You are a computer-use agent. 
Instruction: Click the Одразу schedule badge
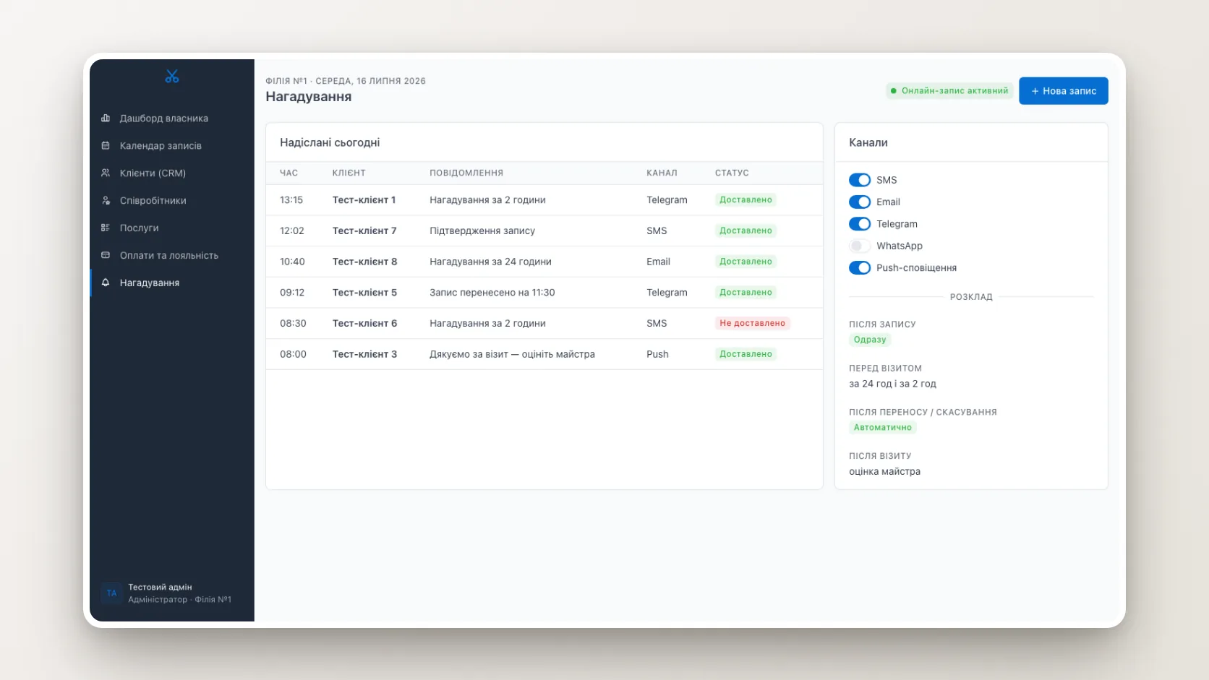tap(869, 340)
